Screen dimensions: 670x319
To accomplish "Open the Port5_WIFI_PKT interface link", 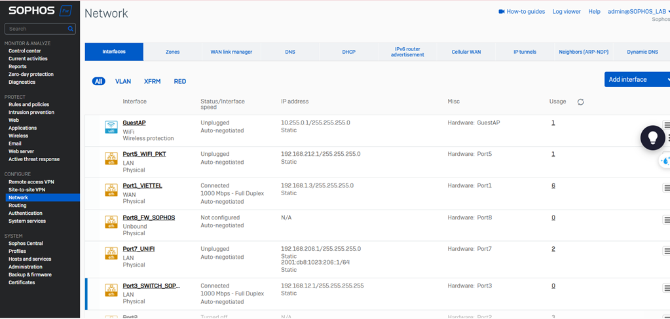I will click(145, 154).
